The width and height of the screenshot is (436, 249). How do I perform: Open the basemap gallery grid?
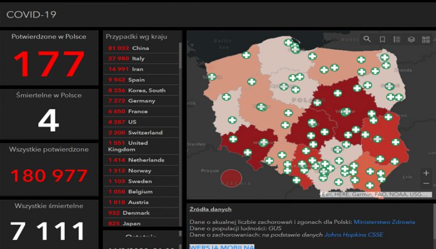tap(426, 40)
